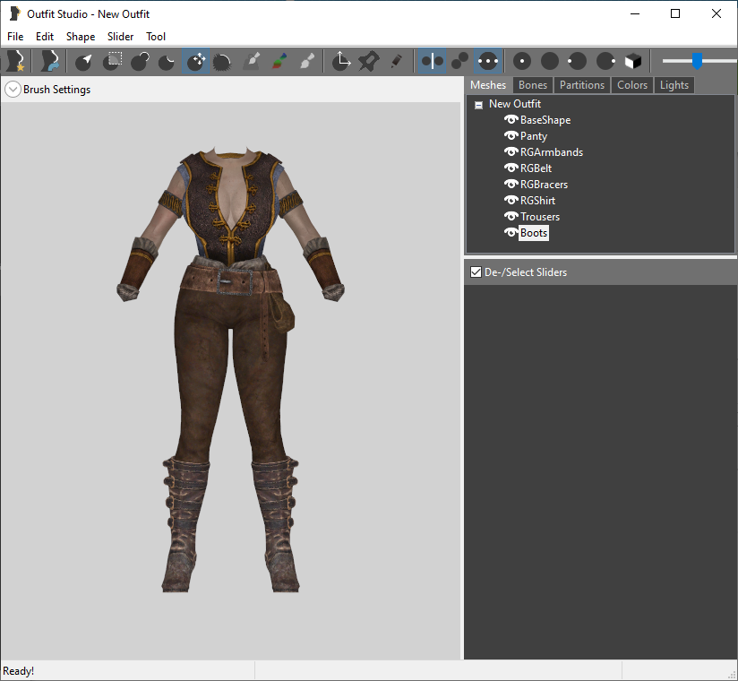Click the left view sphere with left dot
Viewport: 738px width, 681px height.
[x=577, y=61]
